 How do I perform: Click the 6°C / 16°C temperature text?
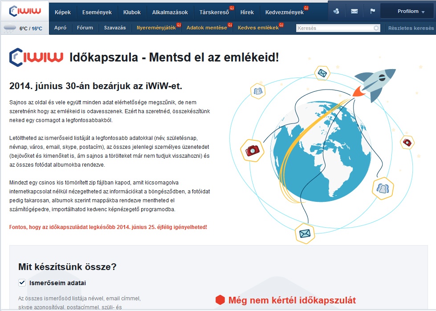31,29
